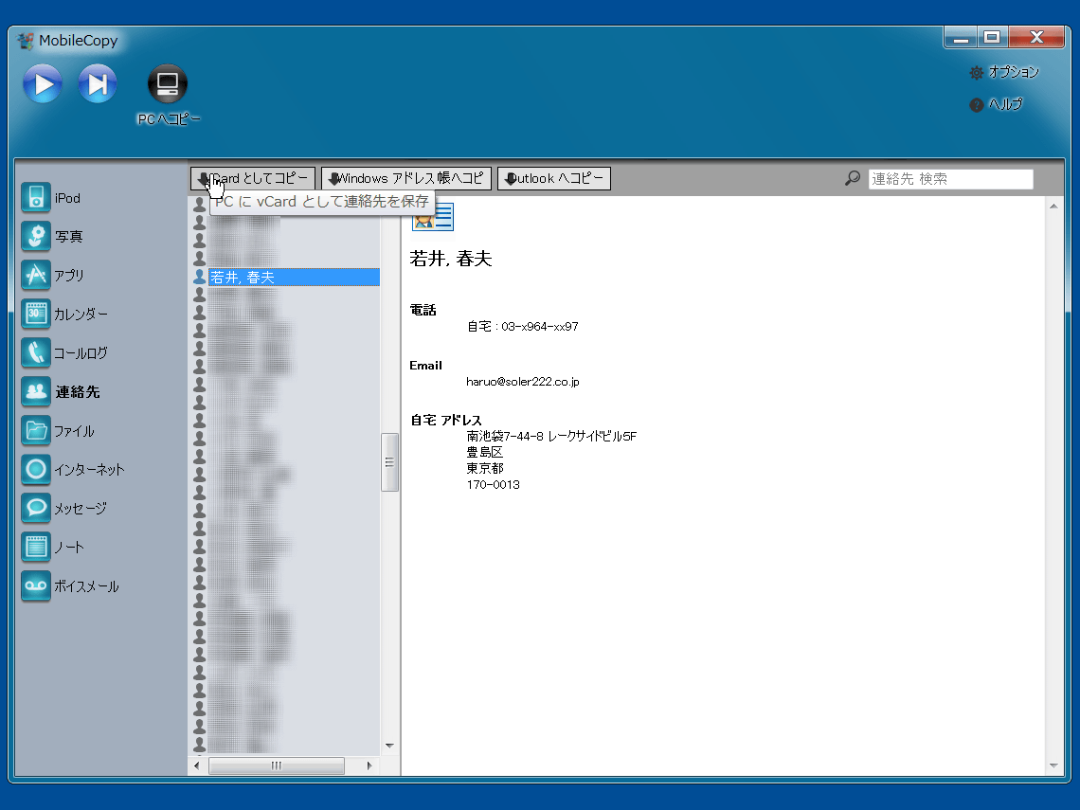This screenshot has height=810, width=1080.
Task: Click the 連絡先 検索 search field
Action: [950, 179]
